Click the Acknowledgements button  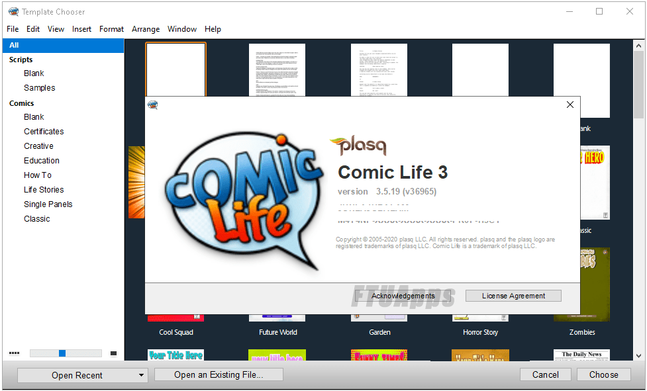[403, 296]
